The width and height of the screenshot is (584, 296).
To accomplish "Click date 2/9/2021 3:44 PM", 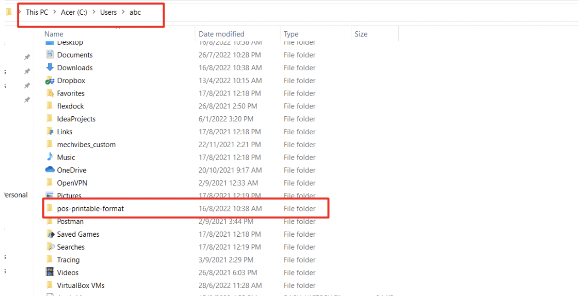I will pos(226,222).
